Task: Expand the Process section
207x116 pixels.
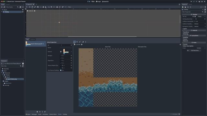Action: coord(185,44)
